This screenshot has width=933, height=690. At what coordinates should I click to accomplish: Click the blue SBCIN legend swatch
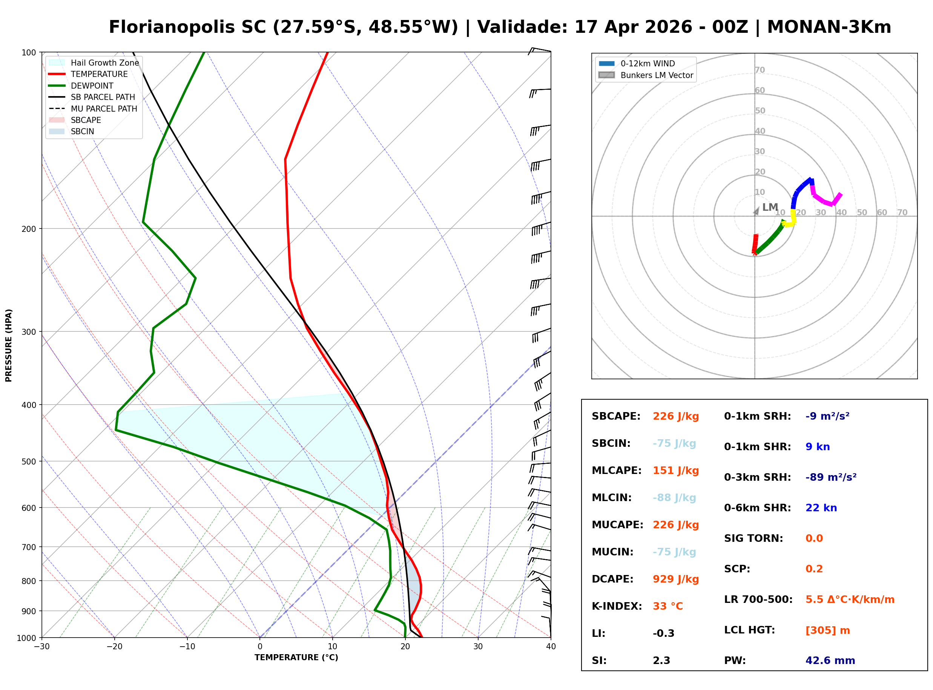(57, 131)
